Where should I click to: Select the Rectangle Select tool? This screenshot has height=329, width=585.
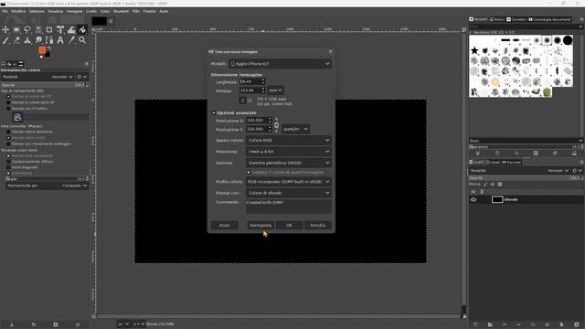pos(16,29)
